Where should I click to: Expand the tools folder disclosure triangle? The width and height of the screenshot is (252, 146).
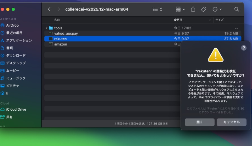(x=47, y=28)
